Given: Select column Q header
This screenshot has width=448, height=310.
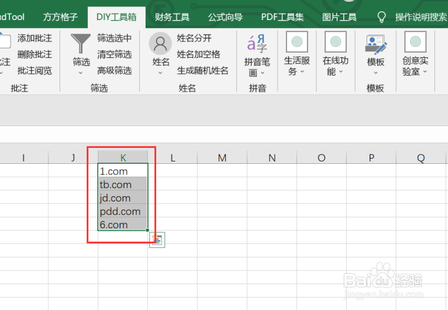Looking at the screenshot, I should (421, 157).
